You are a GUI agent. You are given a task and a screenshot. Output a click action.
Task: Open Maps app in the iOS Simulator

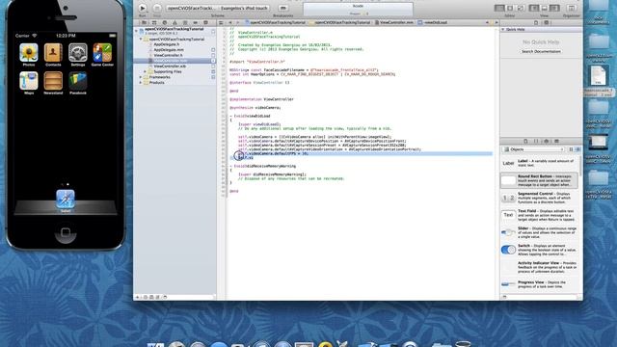tap(29, 81)
